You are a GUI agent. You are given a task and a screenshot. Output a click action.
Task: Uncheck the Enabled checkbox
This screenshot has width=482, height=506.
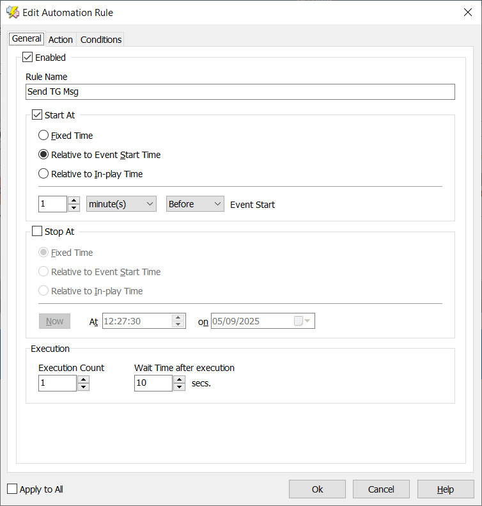27,58
